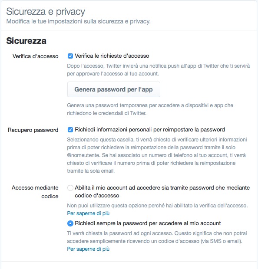
Task: Toggle the Richiedi informazioni personali checkbox box
Action: pyautogui.click(x=70, y=130)
